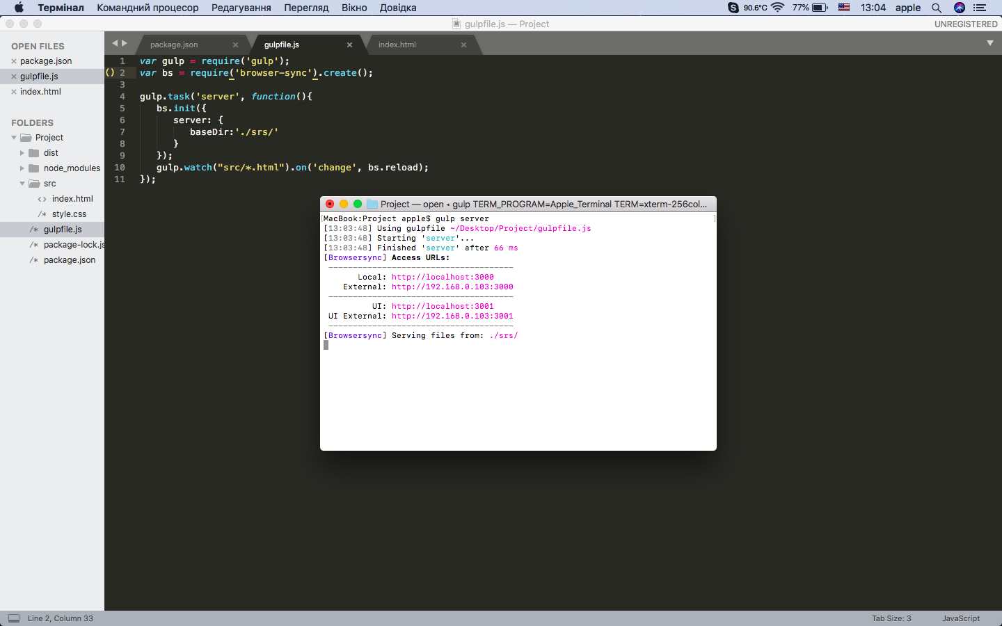Switch to the index.html tab

pyautogui.click(x=397, y=45)
